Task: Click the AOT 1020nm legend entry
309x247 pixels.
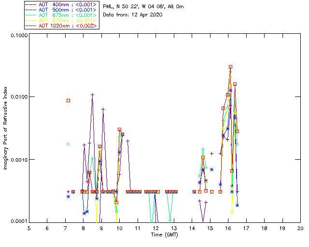Action: point(61,26)
